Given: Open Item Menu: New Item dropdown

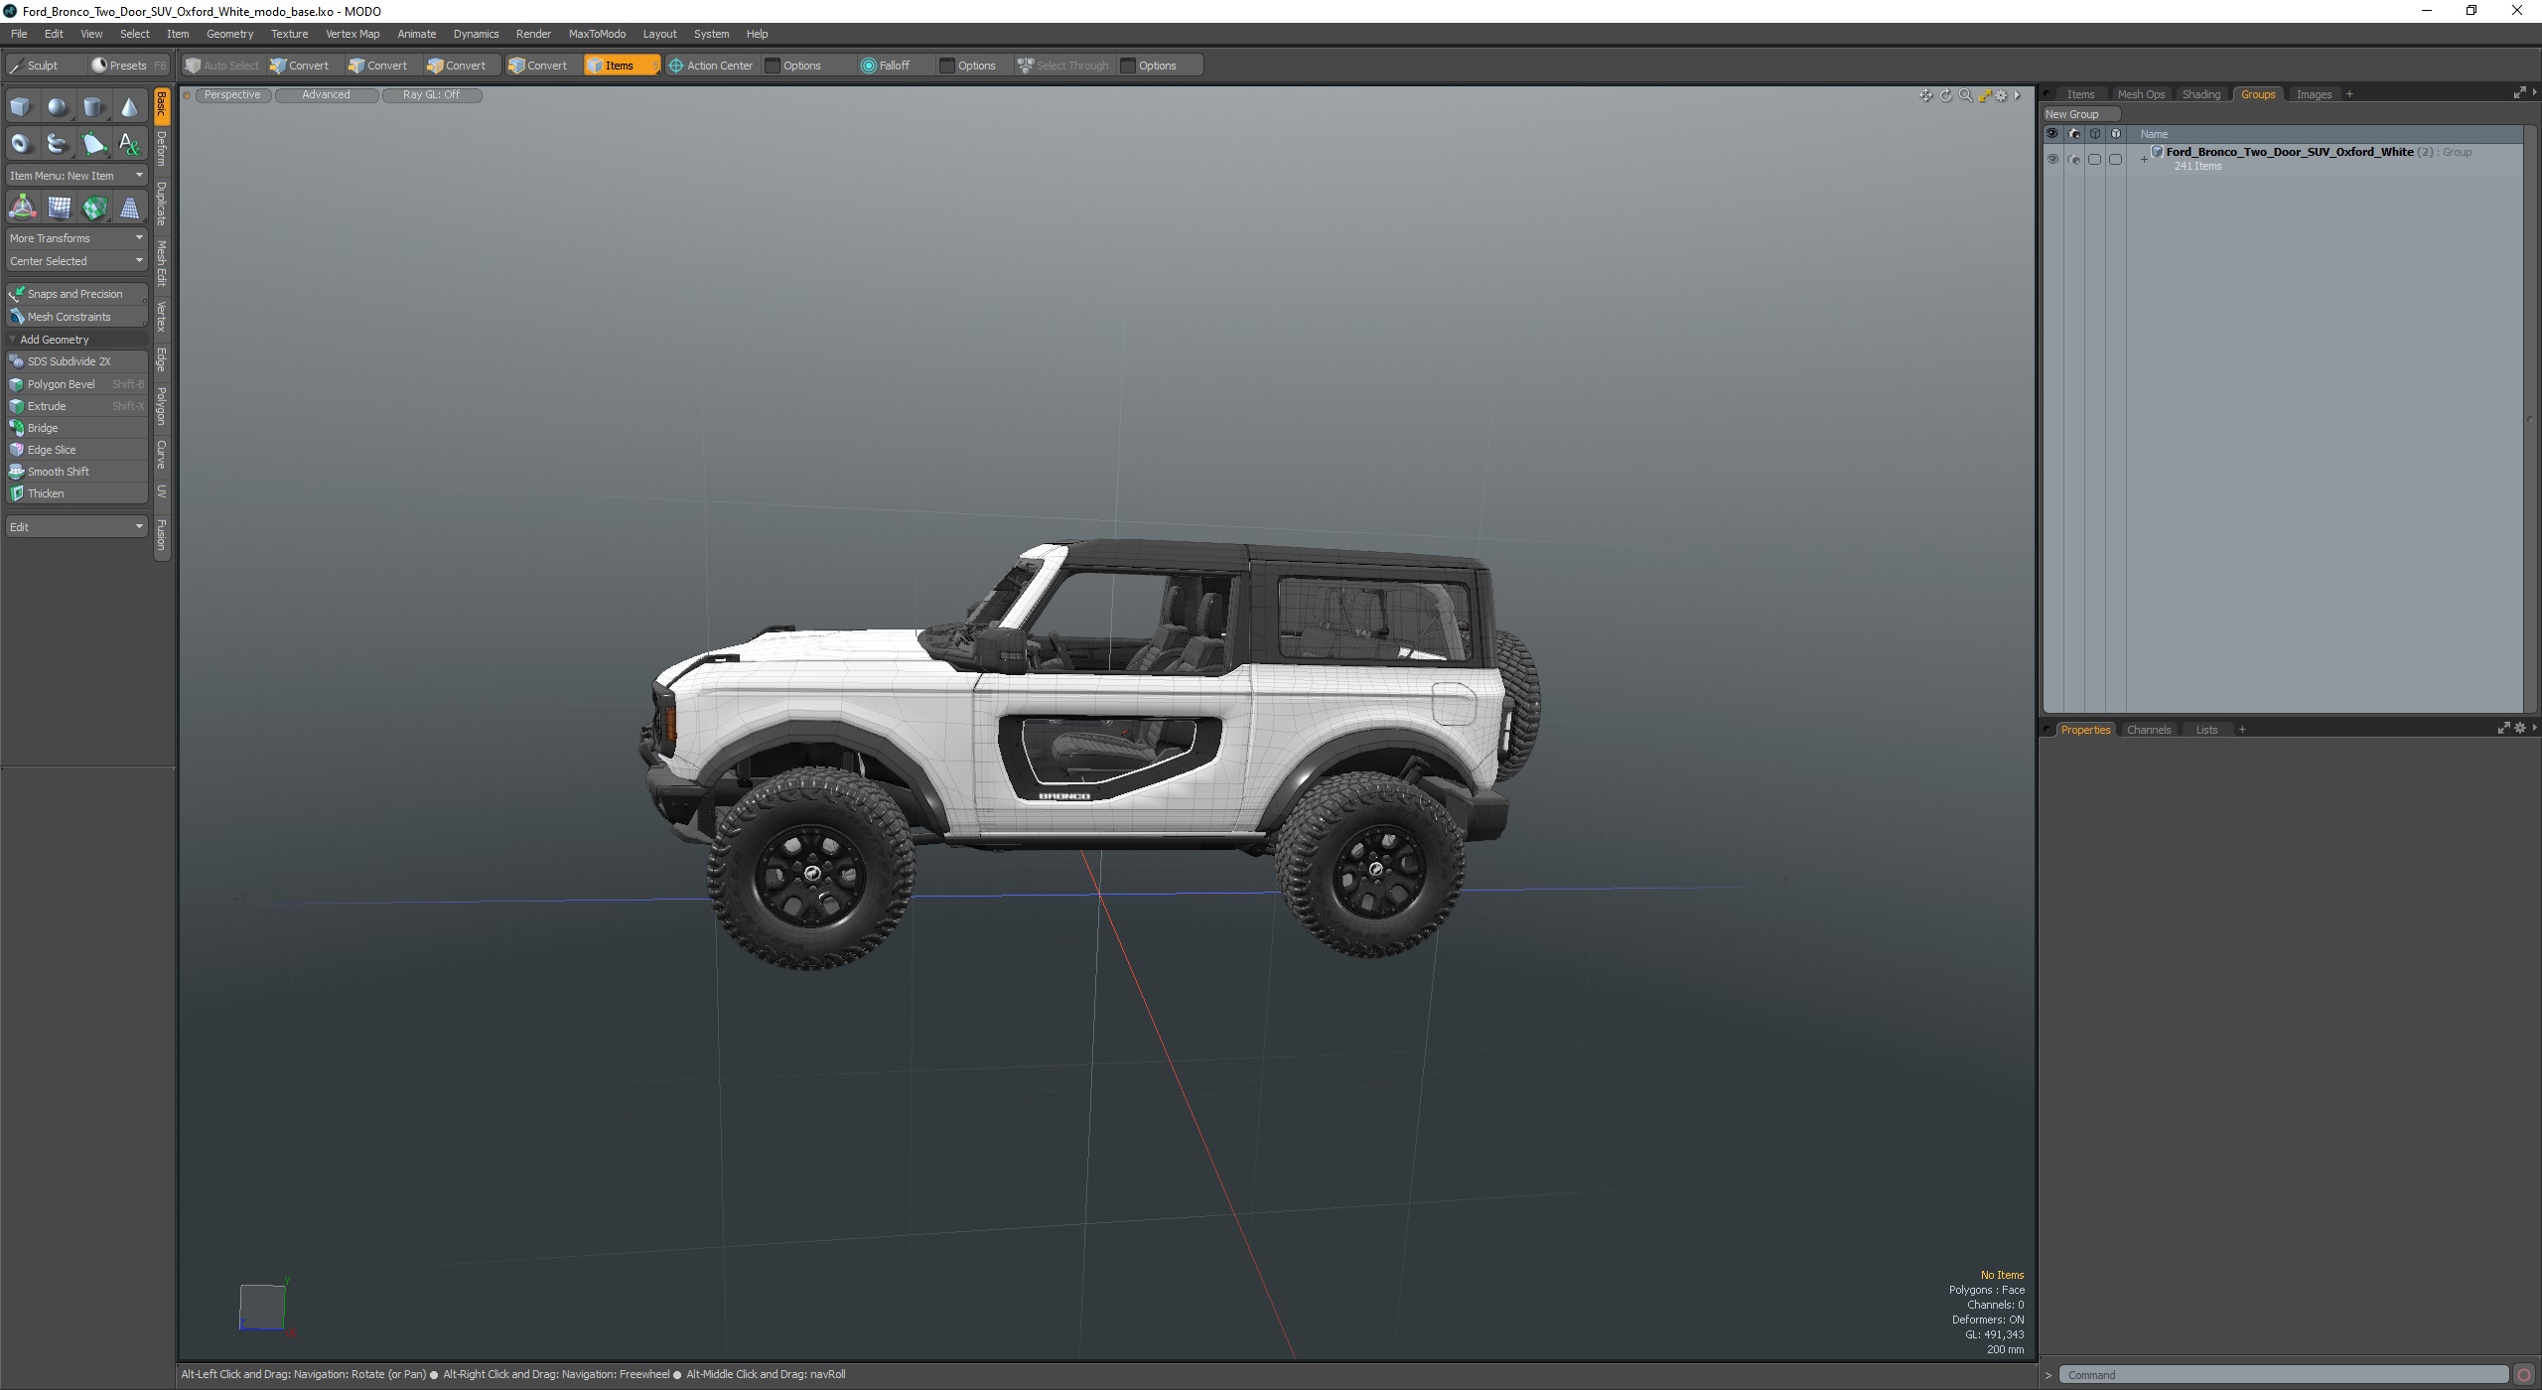Looking at the screenshot, I should pyautogui.click(x=76, y=176).
